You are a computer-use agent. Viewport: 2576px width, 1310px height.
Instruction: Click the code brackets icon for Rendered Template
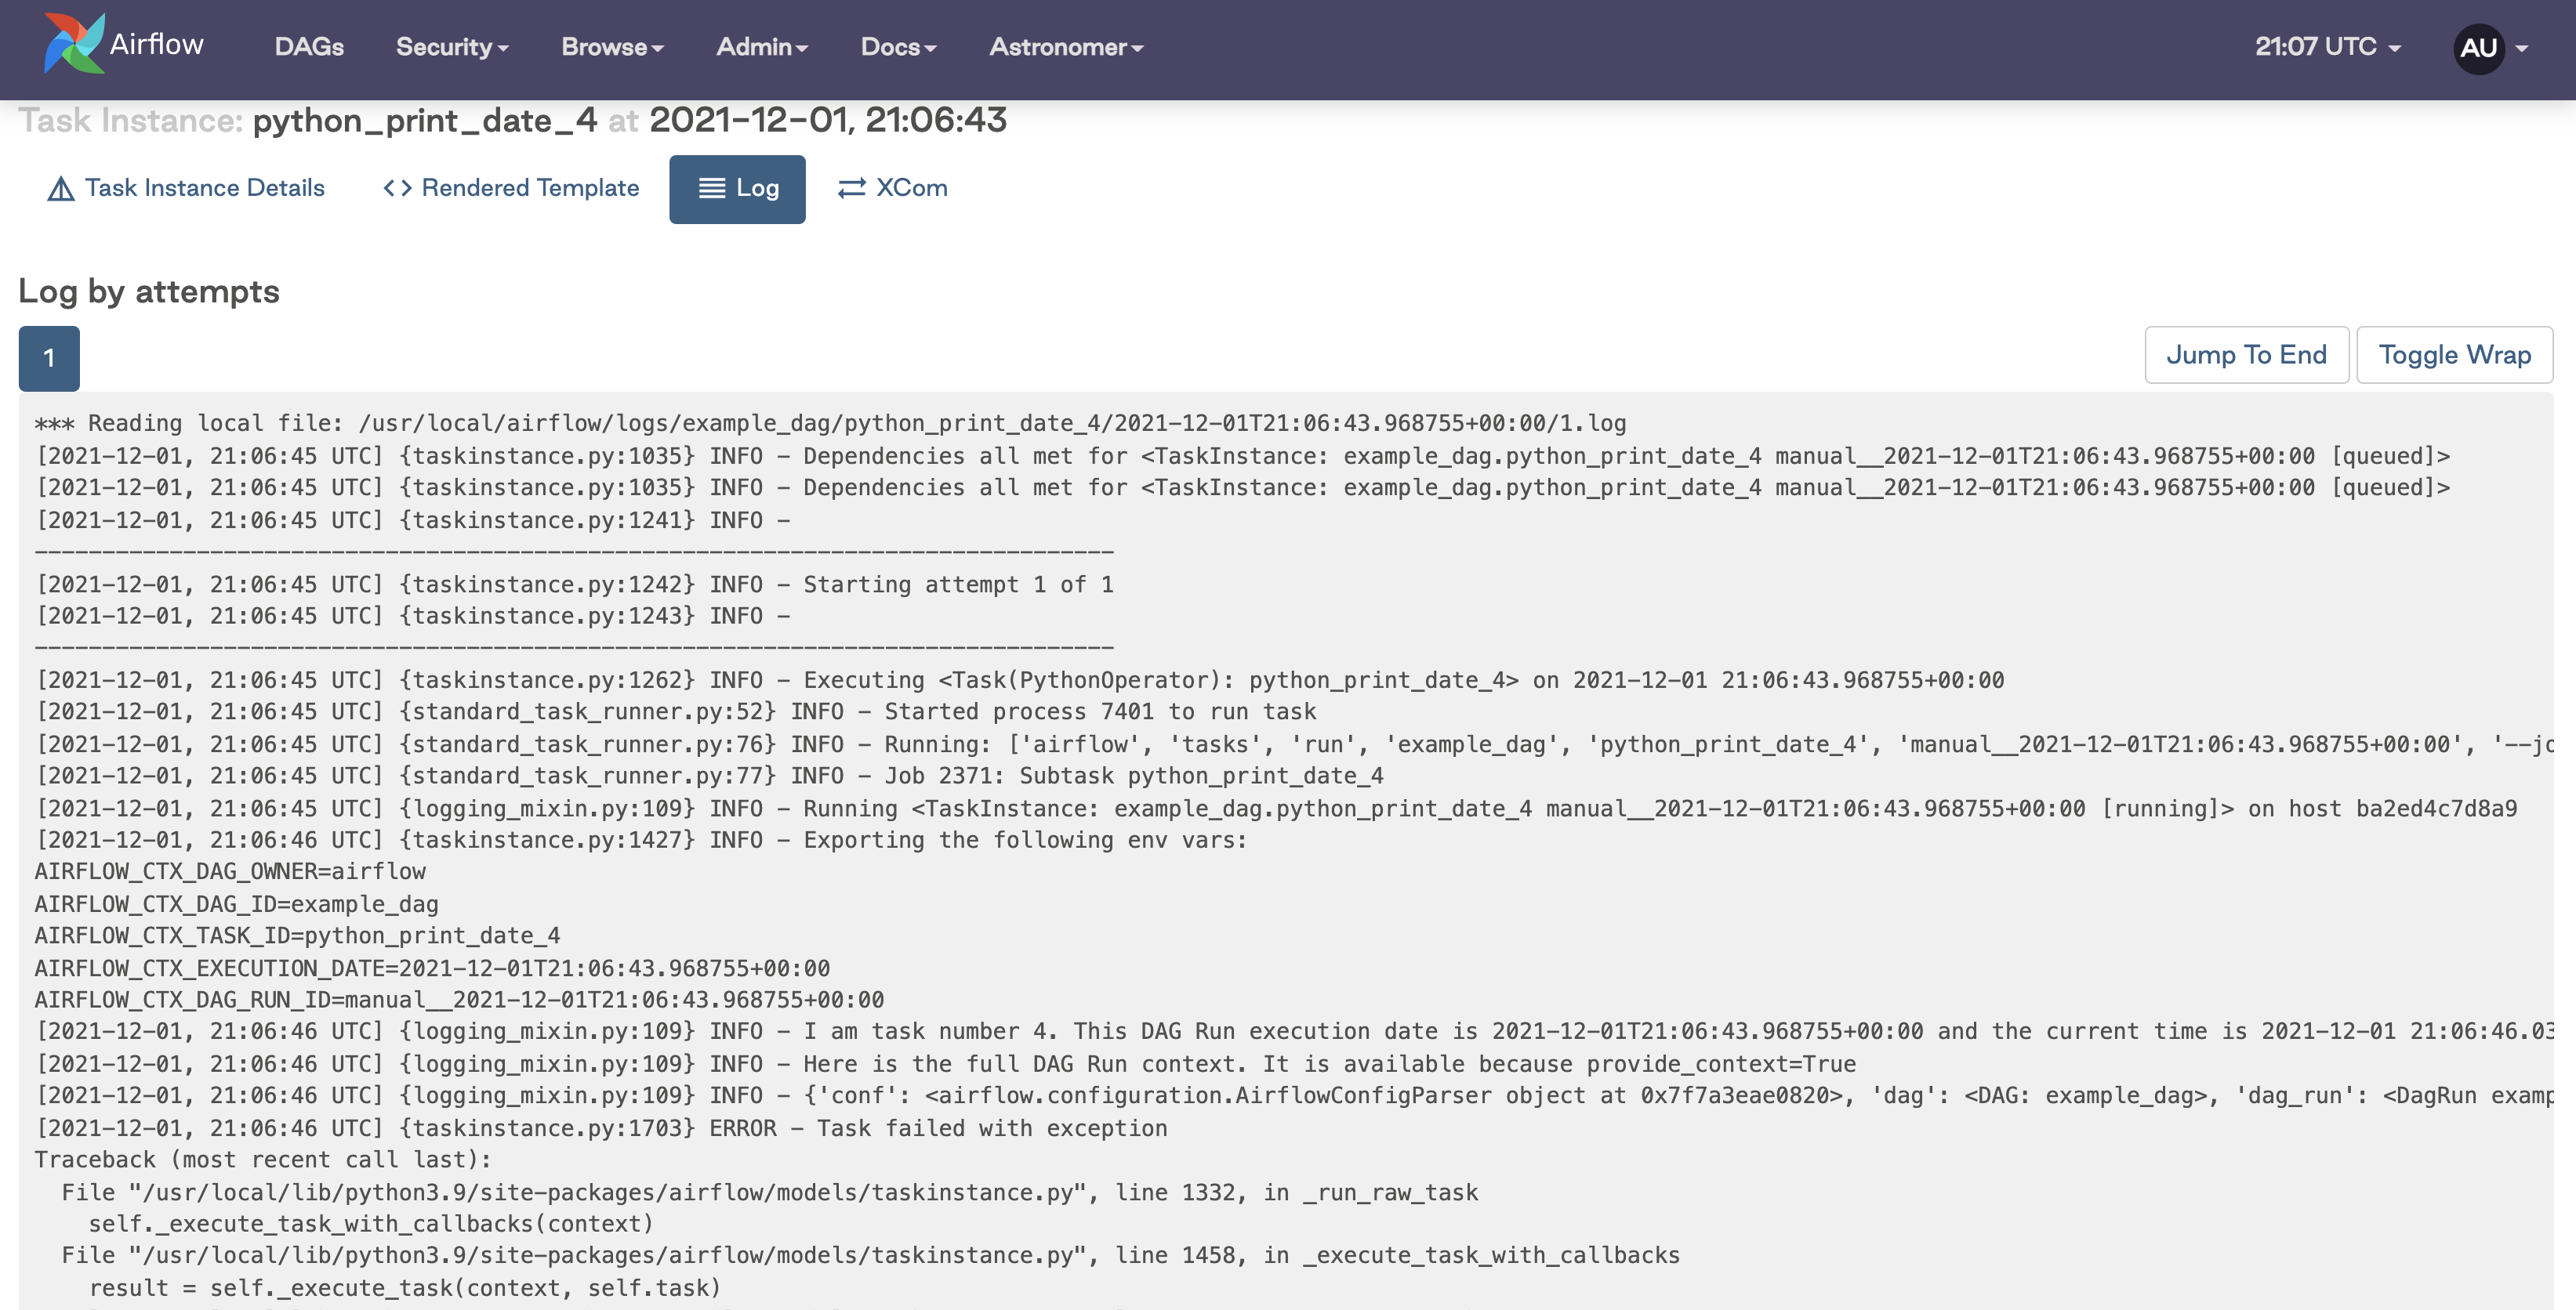(x=397, y=188)
